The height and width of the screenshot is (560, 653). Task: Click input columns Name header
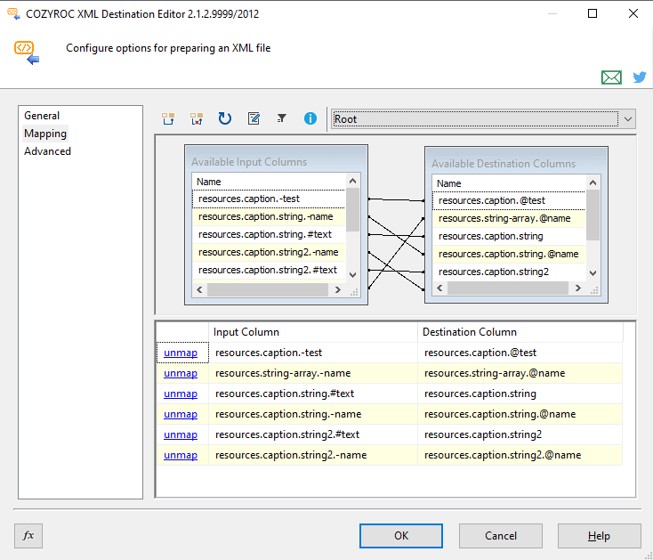click(269, 182)
